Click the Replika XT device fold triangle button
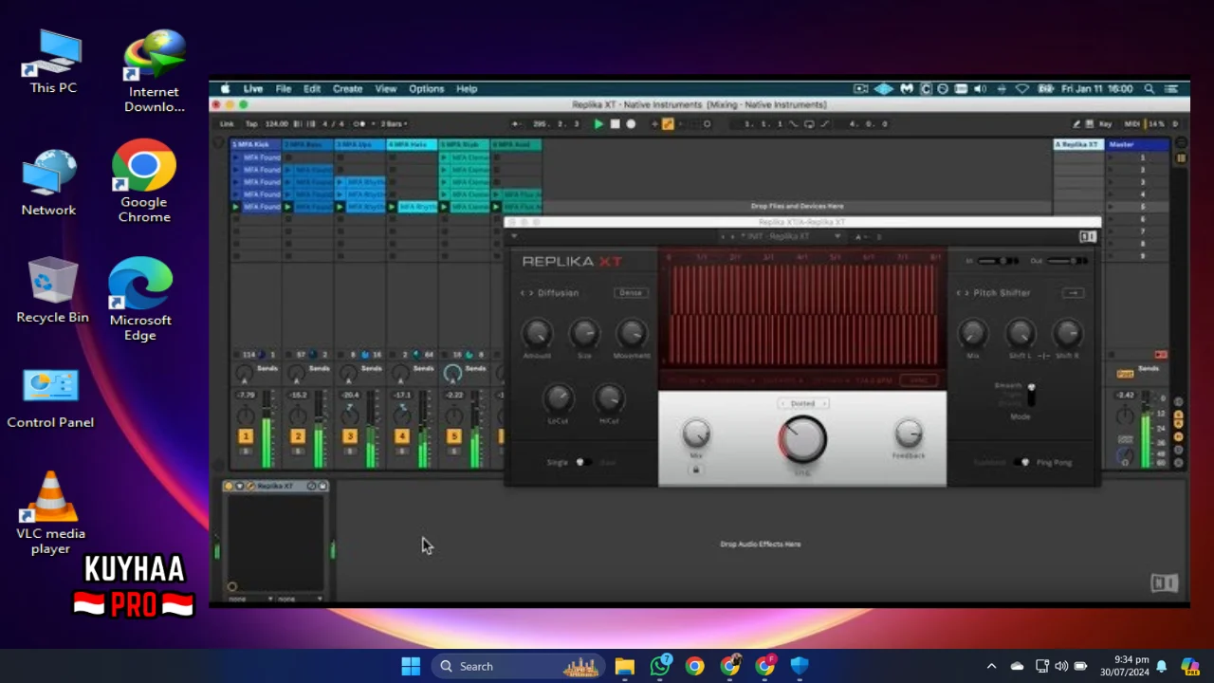This screenshot has width=1214, height=683. coord(240,486)
